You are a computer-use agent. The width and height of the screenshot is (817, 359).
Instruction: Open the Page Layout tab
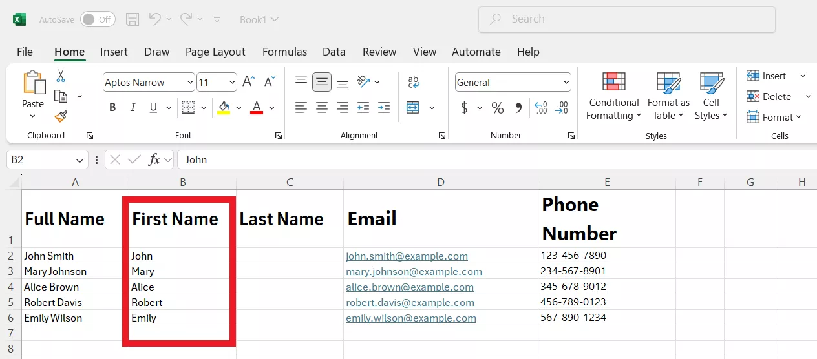pyautogui.click(x=215, y=52)
